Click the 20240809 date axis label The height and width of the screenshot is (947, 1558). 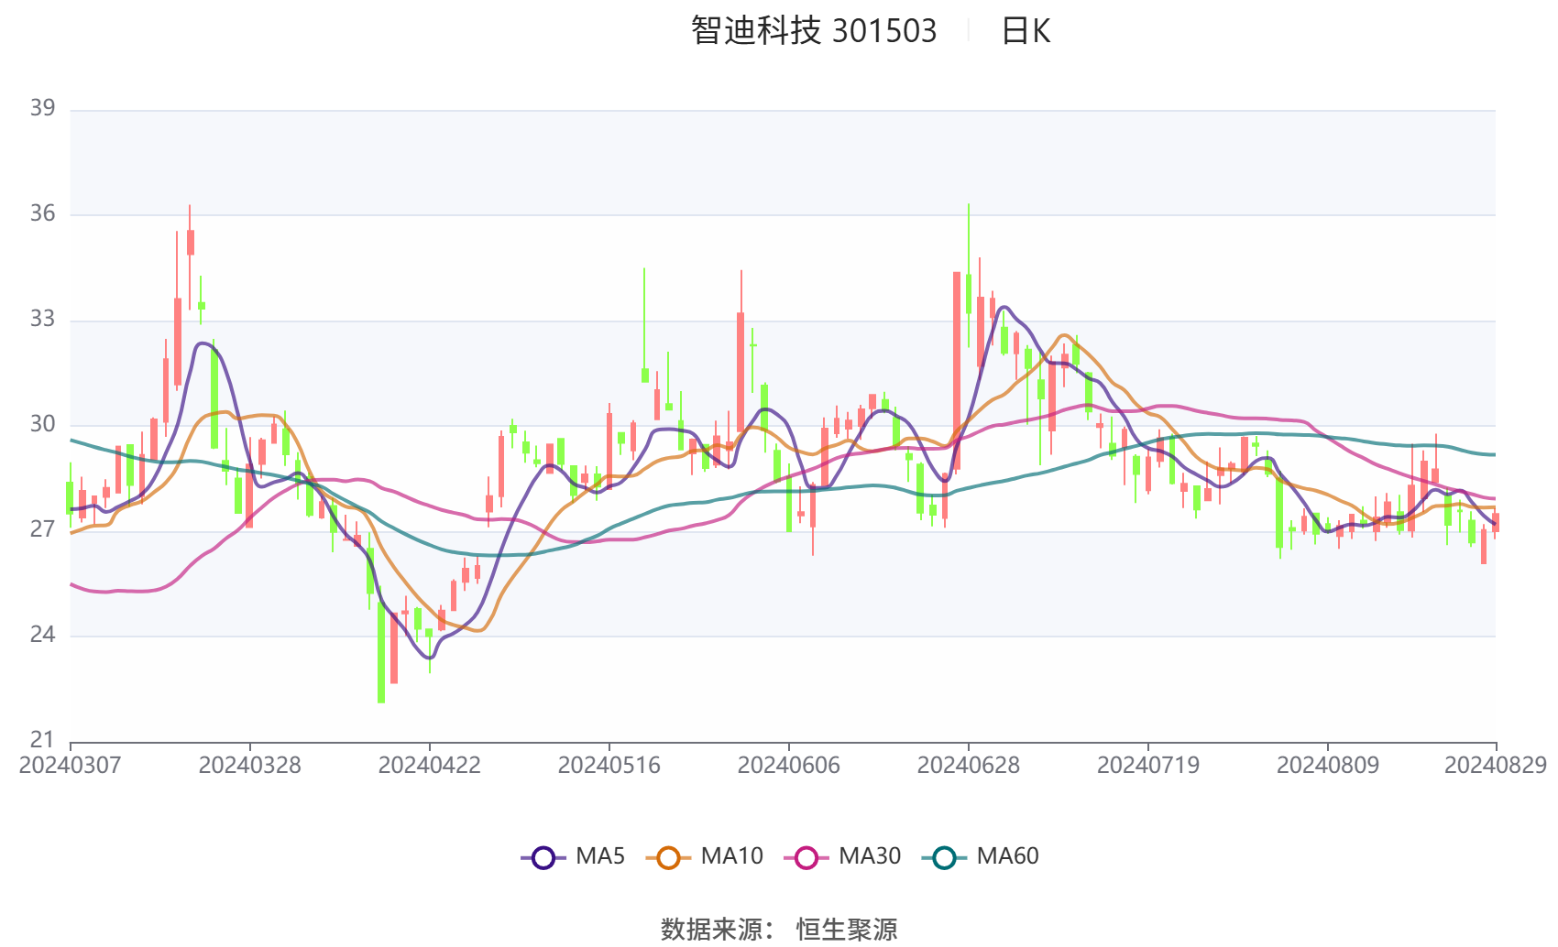point(1327,766)
